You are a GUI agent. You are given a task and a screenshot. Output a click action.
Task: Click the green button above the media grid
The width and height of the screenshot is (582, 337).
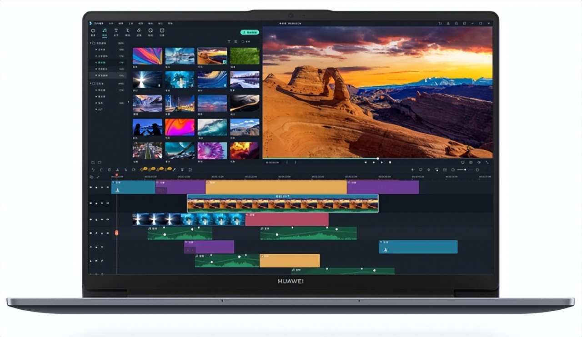coord(250,32)
